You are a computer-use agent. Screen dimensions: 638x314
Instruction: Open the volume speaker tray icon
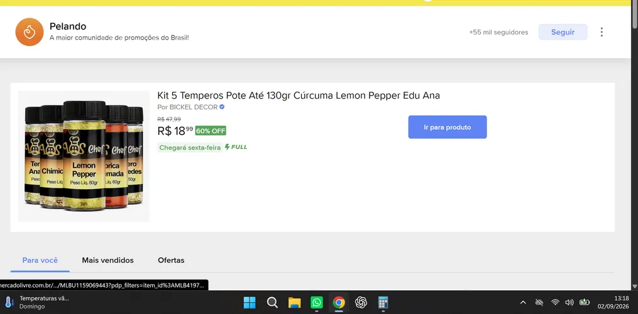coord(569,302)
